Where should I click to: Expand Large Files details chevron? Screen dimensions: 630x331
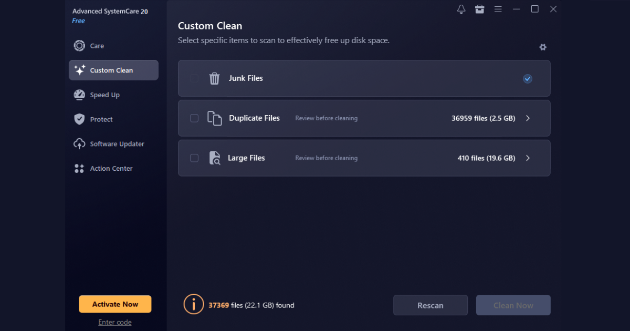pyautogui.click(x=528, y=158)
